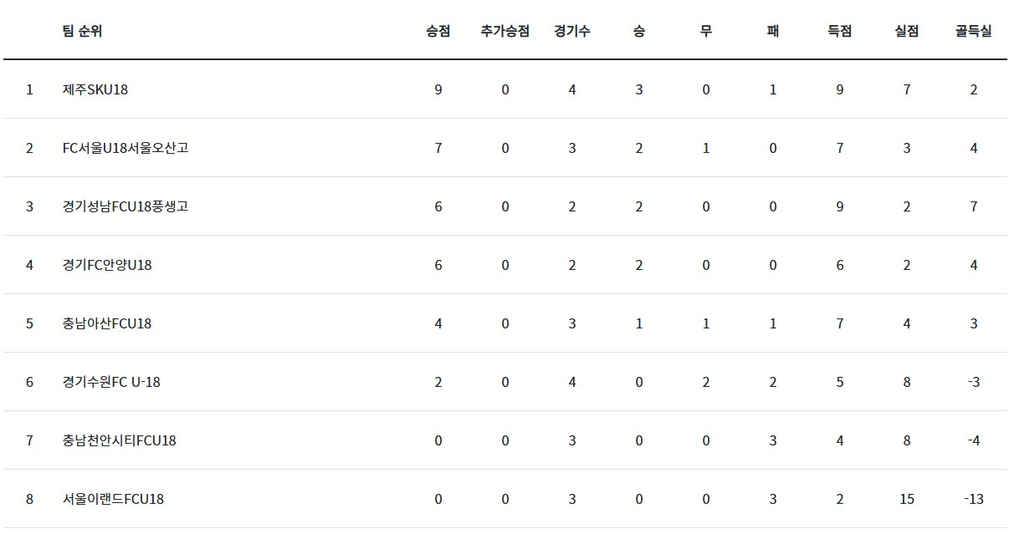Click the 득점 column header

coord(839,31)
